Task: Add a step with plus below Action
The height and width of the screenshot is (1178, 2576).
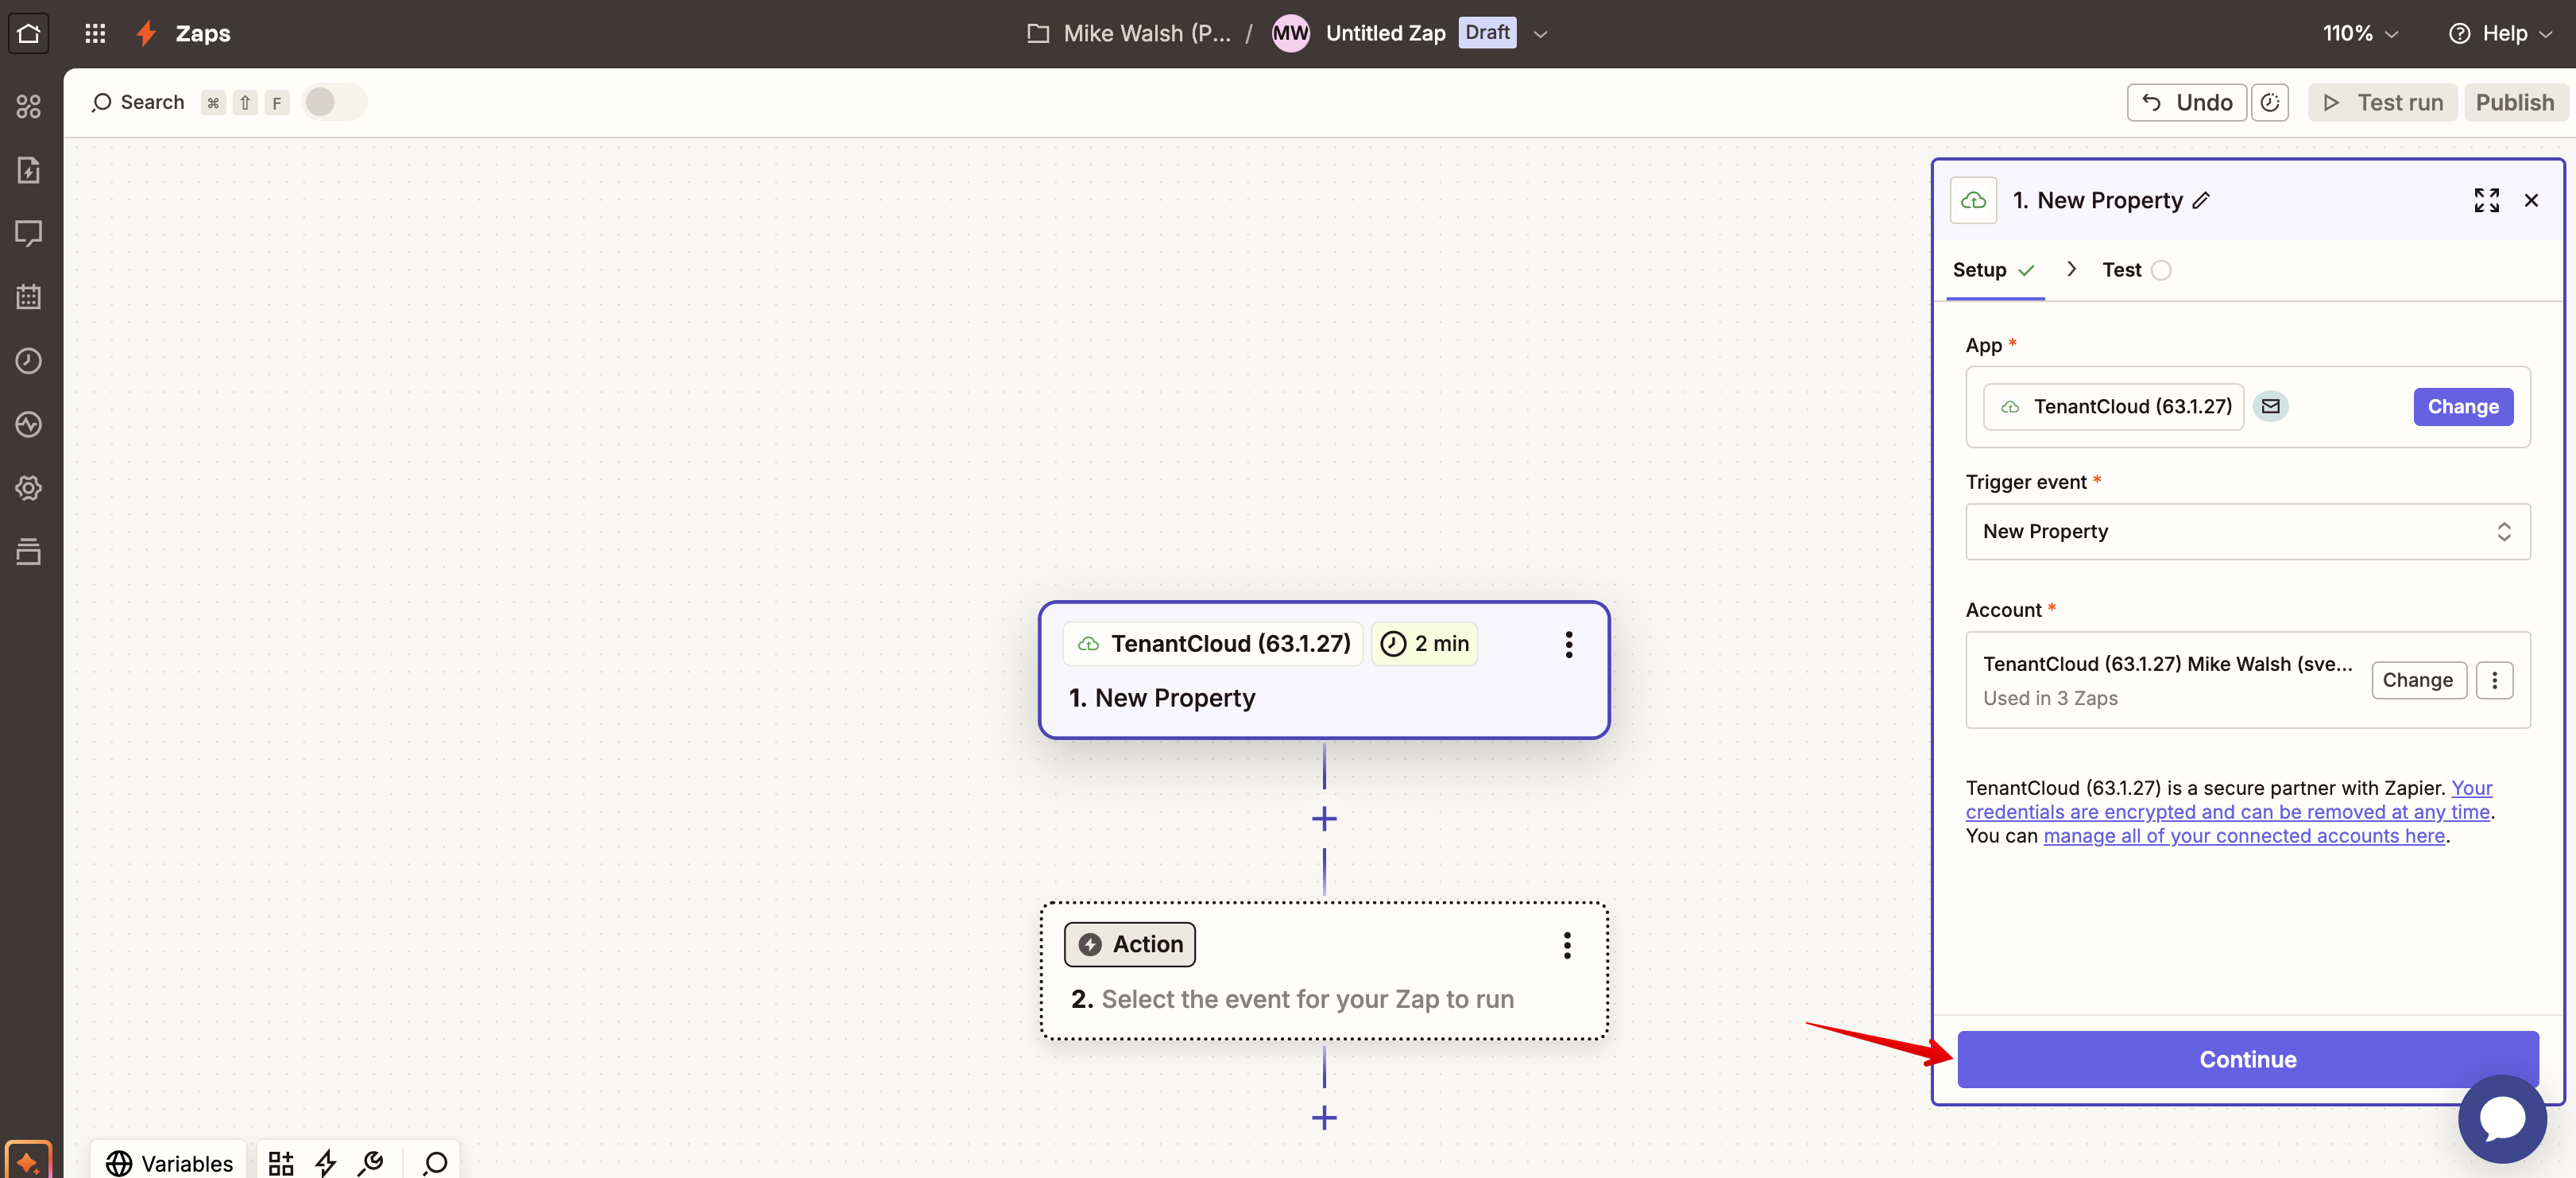Action: click(1324, 1117)
